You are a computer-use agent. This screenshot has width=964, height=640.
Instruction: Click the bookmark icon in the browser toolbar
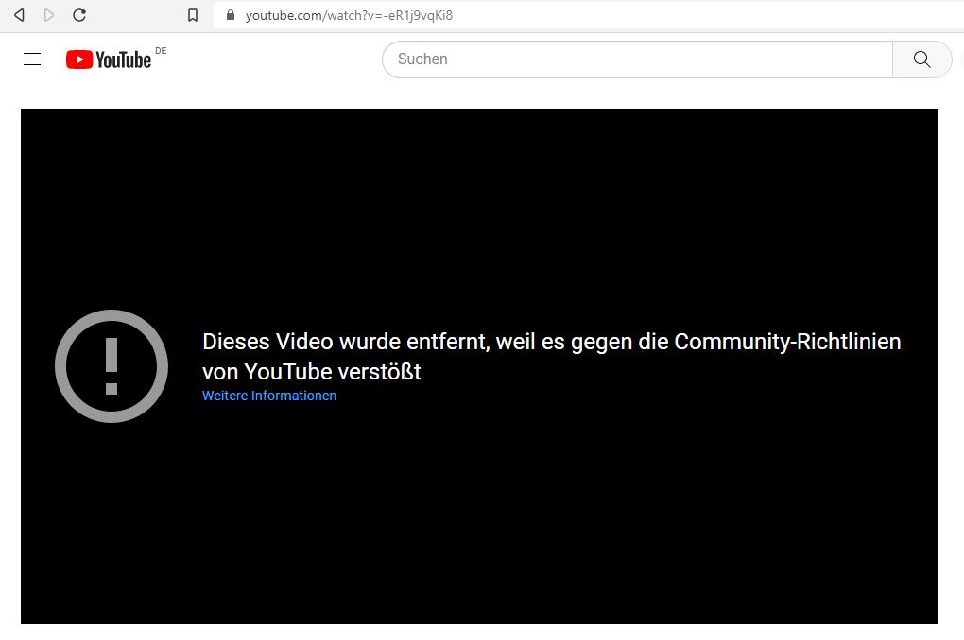click(192, 15)
